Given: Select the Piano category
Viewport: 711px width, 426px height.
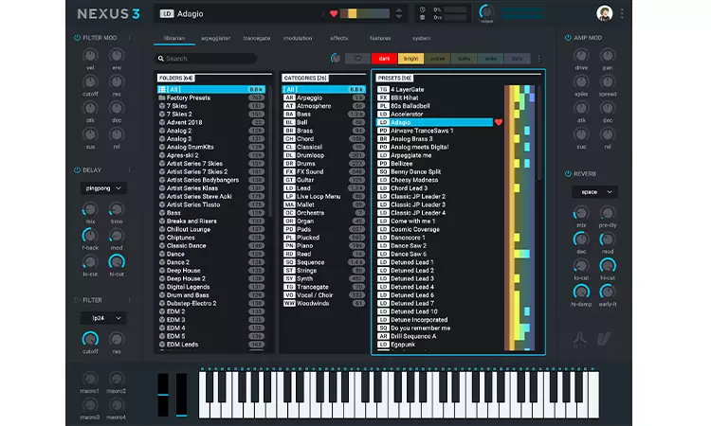Looking at the screenshot, I should (324, 246).
